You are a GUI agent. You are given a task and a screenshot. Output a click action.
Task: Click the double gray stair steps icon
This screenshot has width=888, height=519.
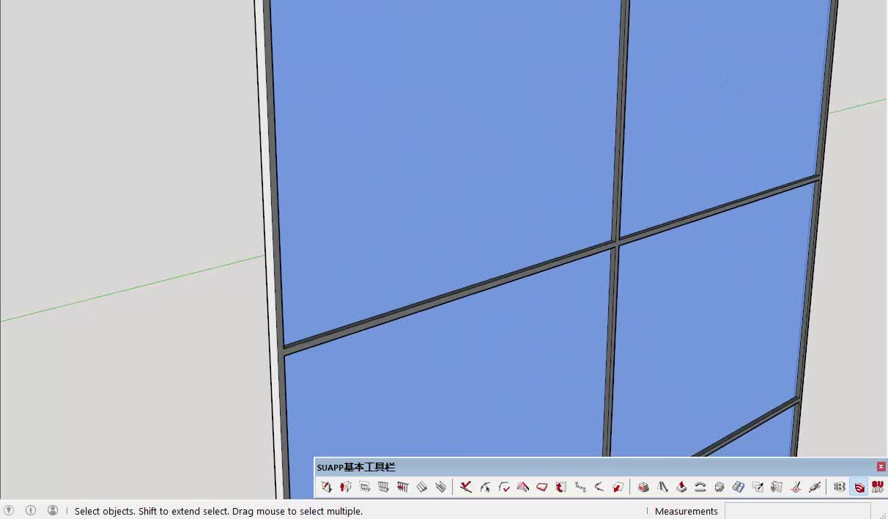click(440, 487)
